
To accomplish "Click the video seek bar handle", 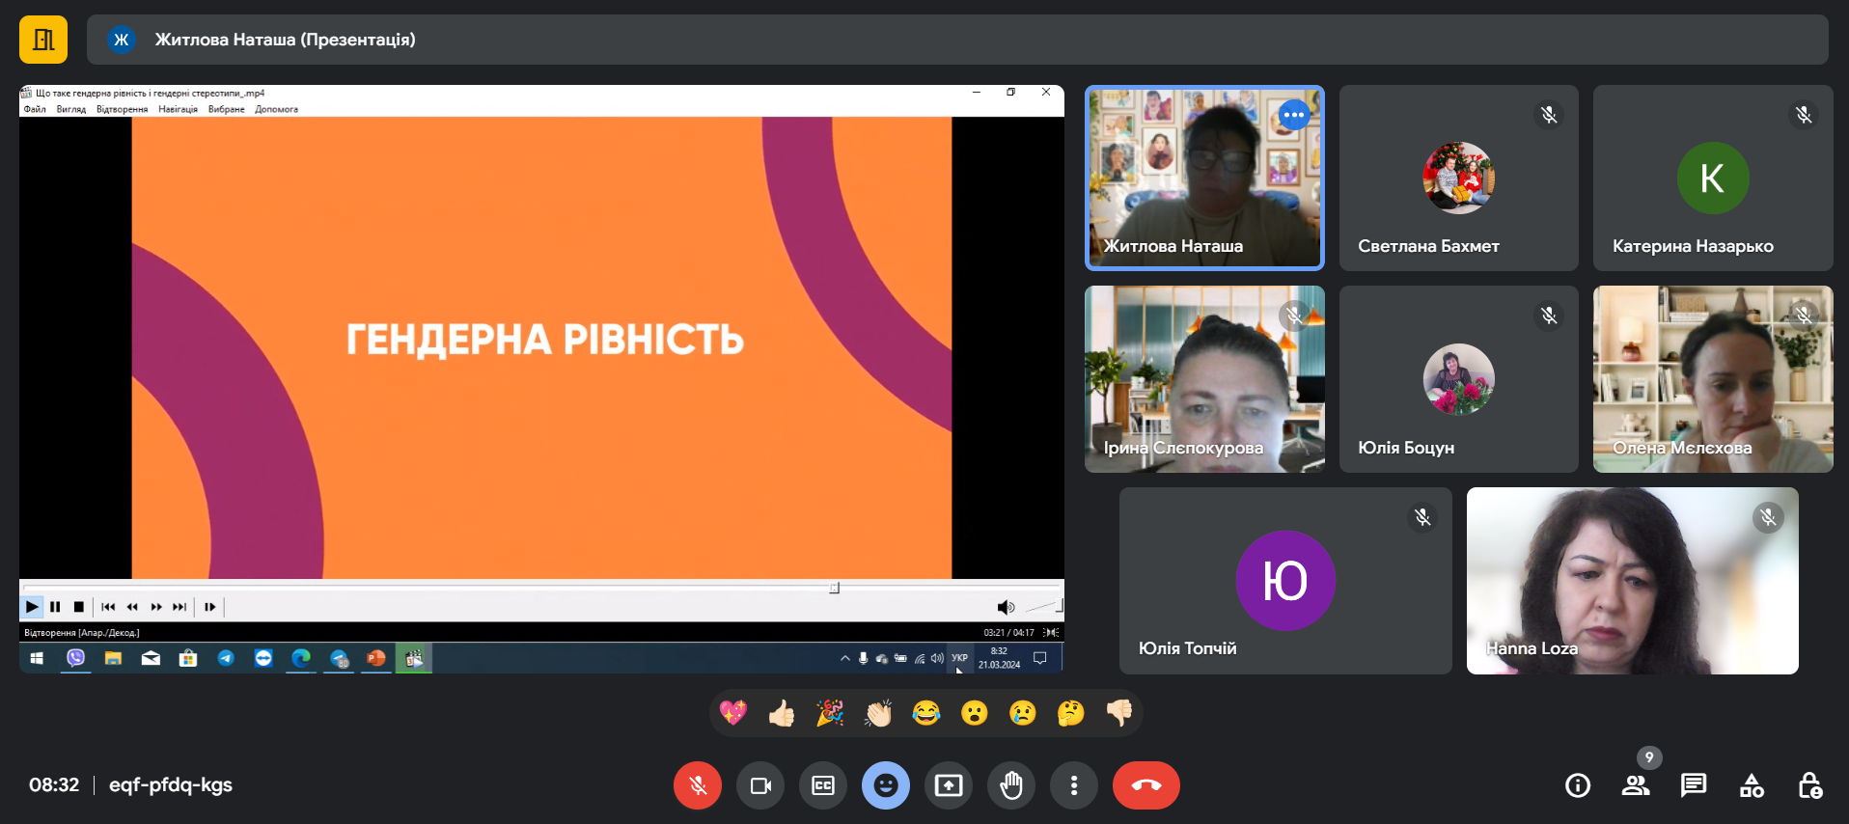I will (835, 588).
